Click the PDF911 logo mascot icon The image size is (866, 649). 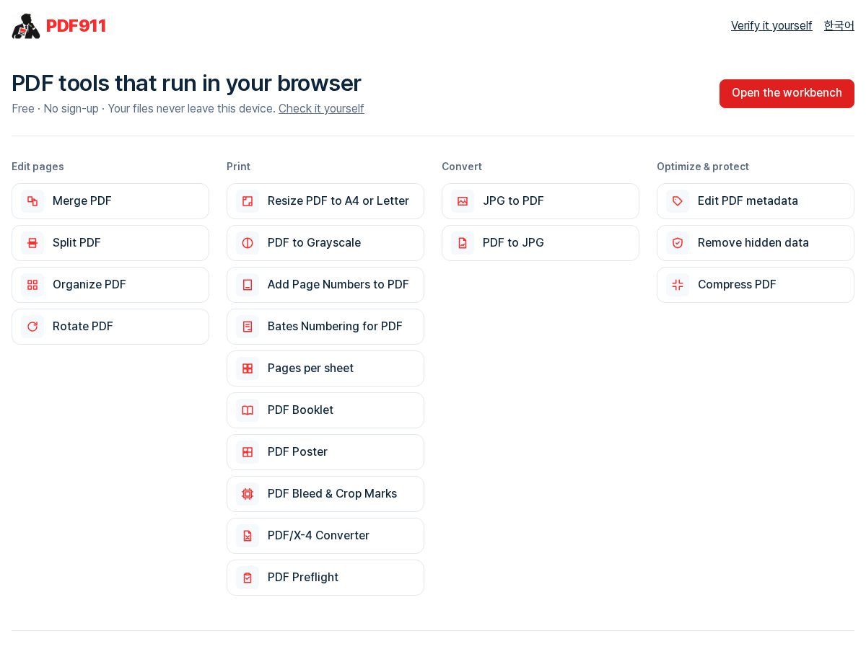pyautogui.click(x=26, y=26)
